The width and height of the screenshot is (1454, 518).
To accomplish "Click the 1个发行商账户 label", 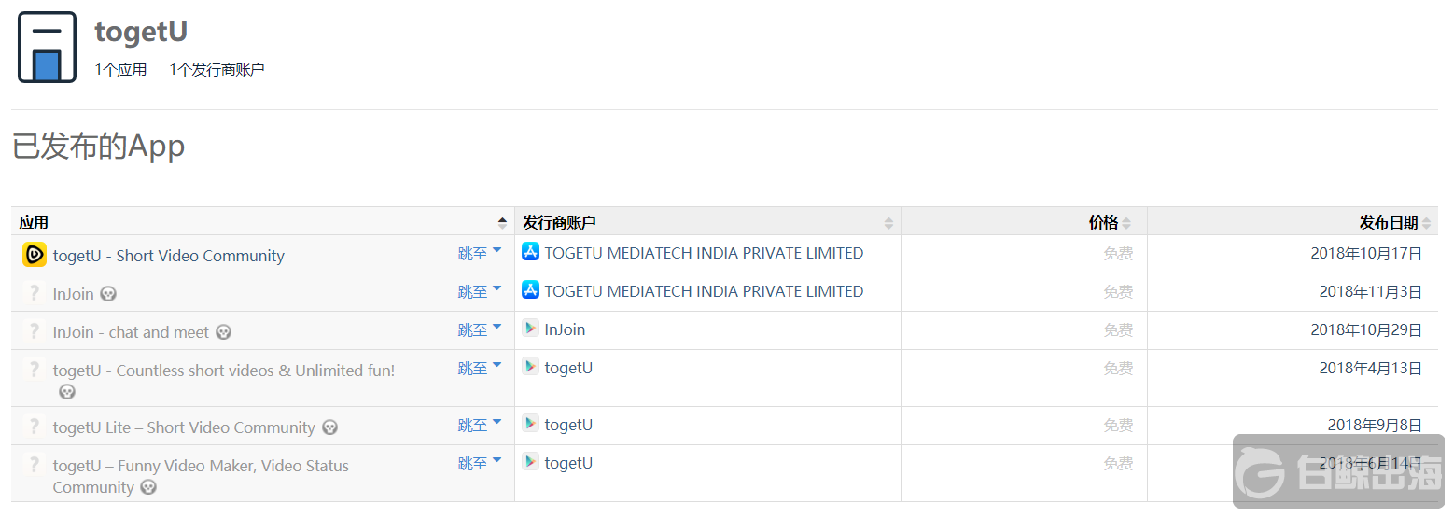I will coord(217,69).
